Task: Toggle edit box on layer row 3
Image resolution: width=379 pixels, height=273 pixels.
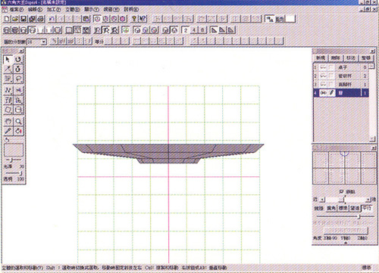Action: tap(331, 84)
